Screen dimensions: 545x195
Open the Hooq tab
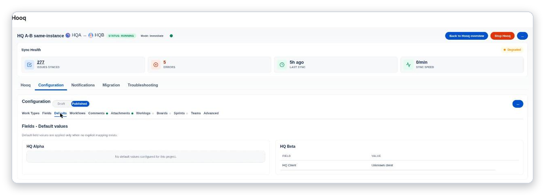coord(26,85)
